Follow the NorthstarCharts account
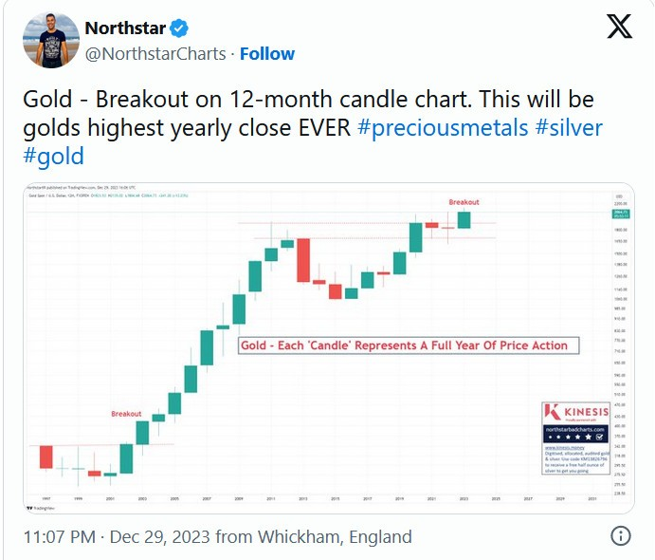Viewport: 655px width, 560px height. [x=266, y=53]
